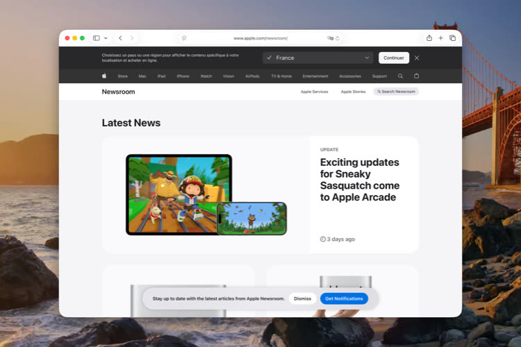521x347 pixels.
Task: Open the Sneaky Sasquatch article headline
Action: tap(360, 180)
